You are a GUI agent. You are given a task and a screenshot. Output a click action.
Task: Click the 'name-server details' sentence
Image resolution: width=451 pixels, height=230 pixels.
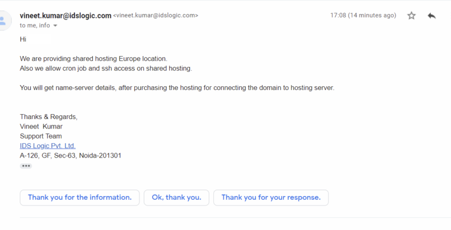click(x=177, y=88)
